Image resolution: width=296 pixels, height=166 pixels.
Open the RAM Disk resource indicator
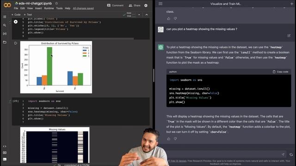[129, 14]
